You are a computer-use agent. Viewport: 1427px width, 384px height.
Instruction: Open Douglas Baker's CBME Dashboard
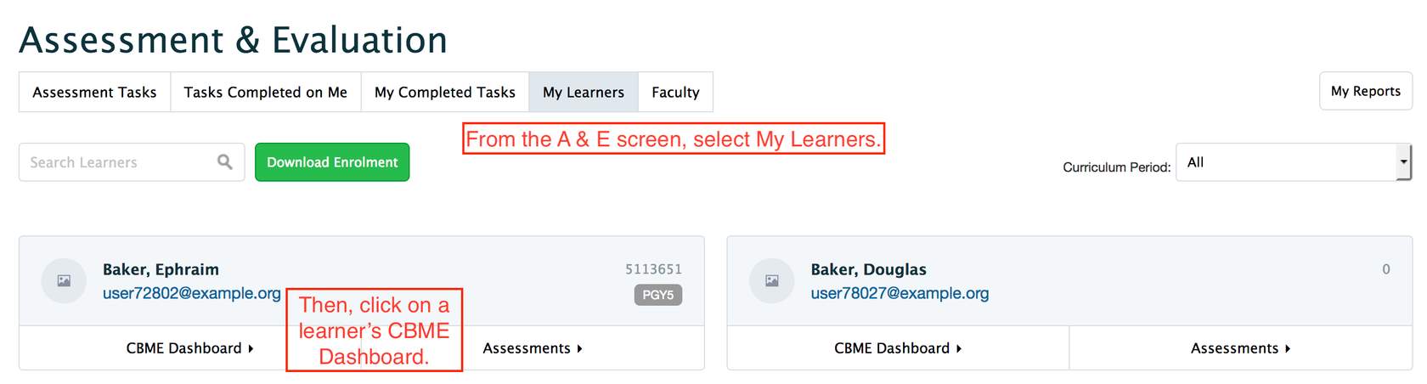pos(897,348)
